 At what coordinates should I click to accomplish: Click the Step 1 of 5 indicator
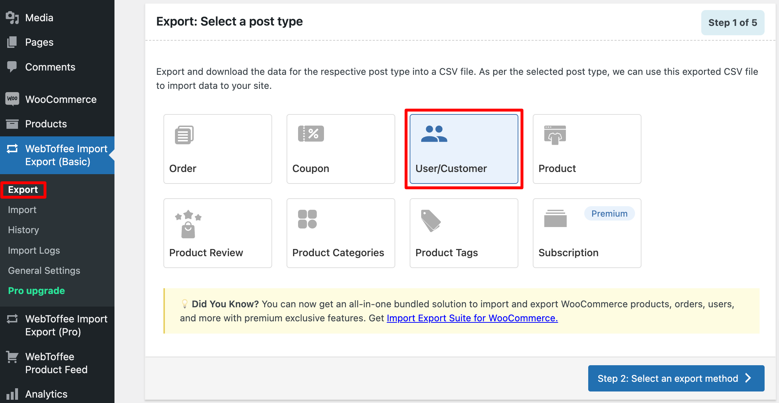733,23
